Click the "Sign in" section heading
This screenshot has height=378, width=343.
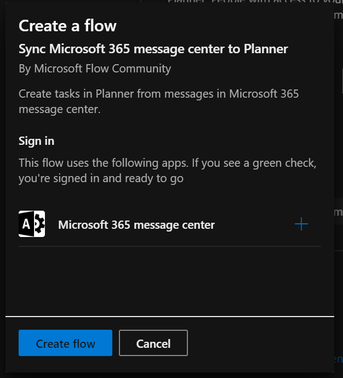tap(36, 141)
